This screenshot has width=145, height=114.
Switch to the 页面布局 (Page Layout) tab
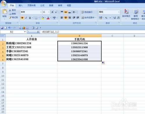tap(32, 5)
